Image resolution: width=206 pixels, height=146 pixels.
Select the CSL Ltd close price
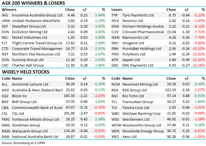(x=69, y=113)
